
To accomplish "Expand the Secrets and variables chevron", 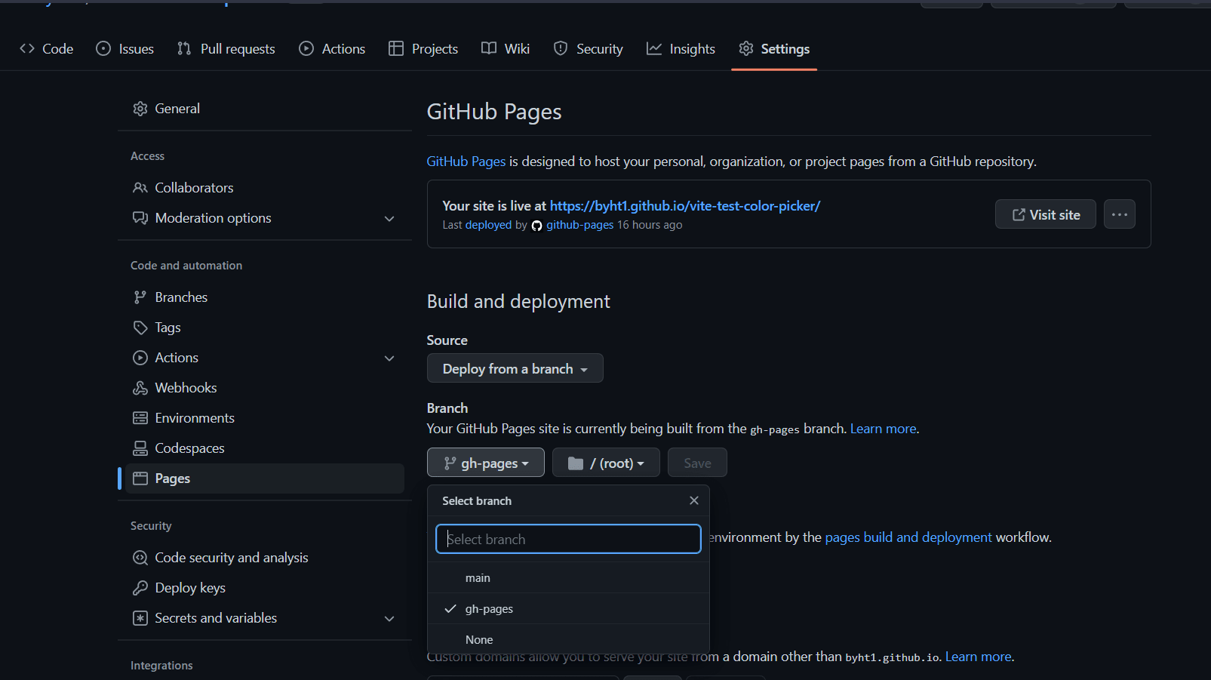I will pos(389,619).
